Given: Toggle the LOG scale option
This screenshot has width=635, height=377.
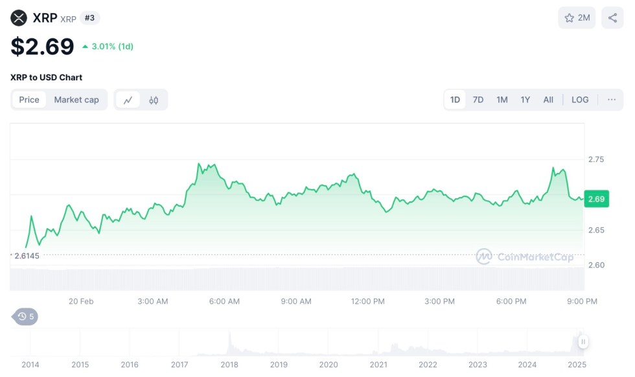Looking at the screenshot, I should [x=580, y=100].
